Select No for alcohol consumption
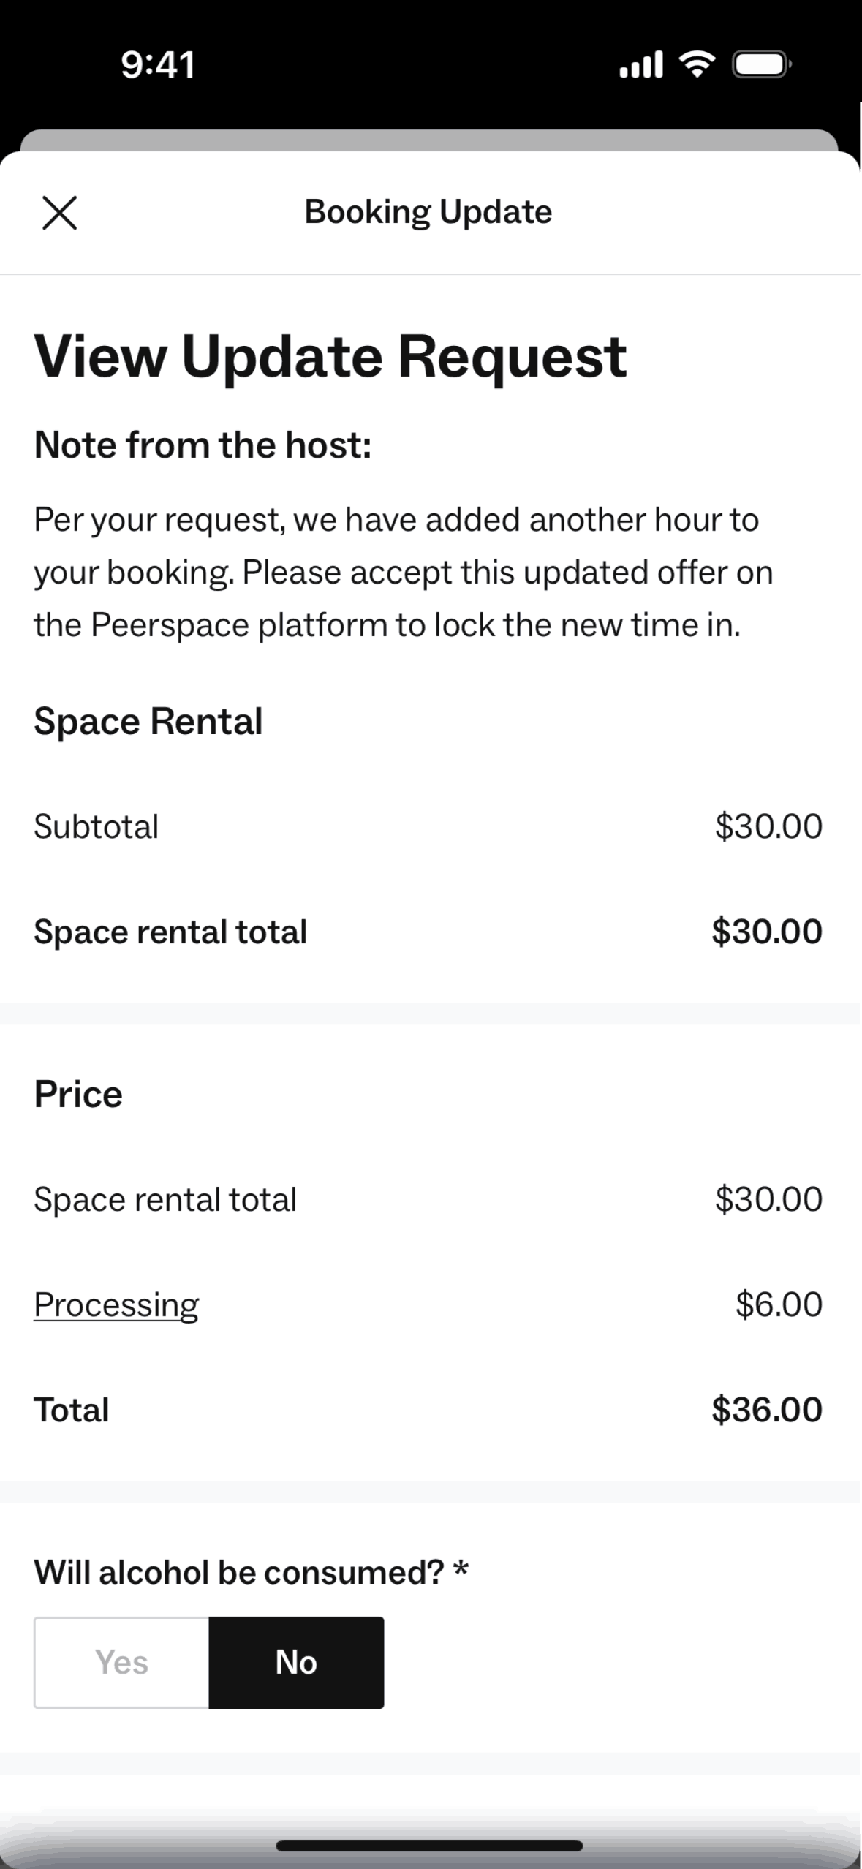The image size is (862, 1869). 296,1662
